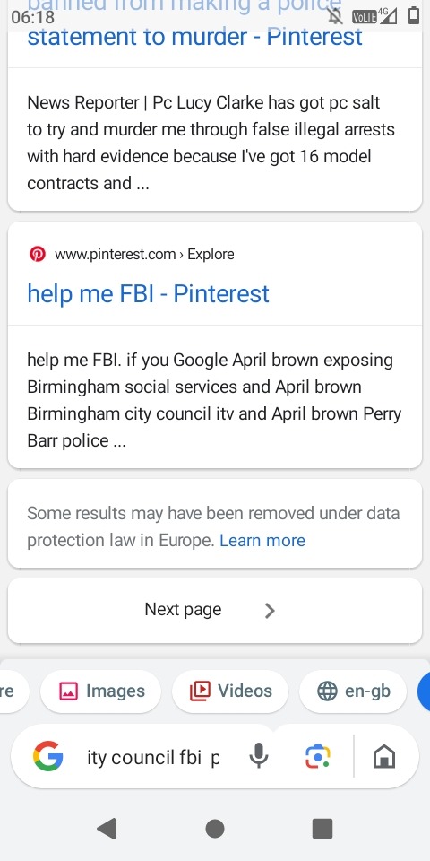Tap the chevron arrow beside Next page
The width and height of the screenshot is (430, 861).
point(270,610)
